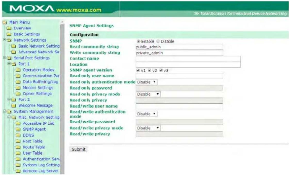This screenshot has height=175, width=289.
Task: Open the SNMP Agent page link
Action: pos(34,129)
